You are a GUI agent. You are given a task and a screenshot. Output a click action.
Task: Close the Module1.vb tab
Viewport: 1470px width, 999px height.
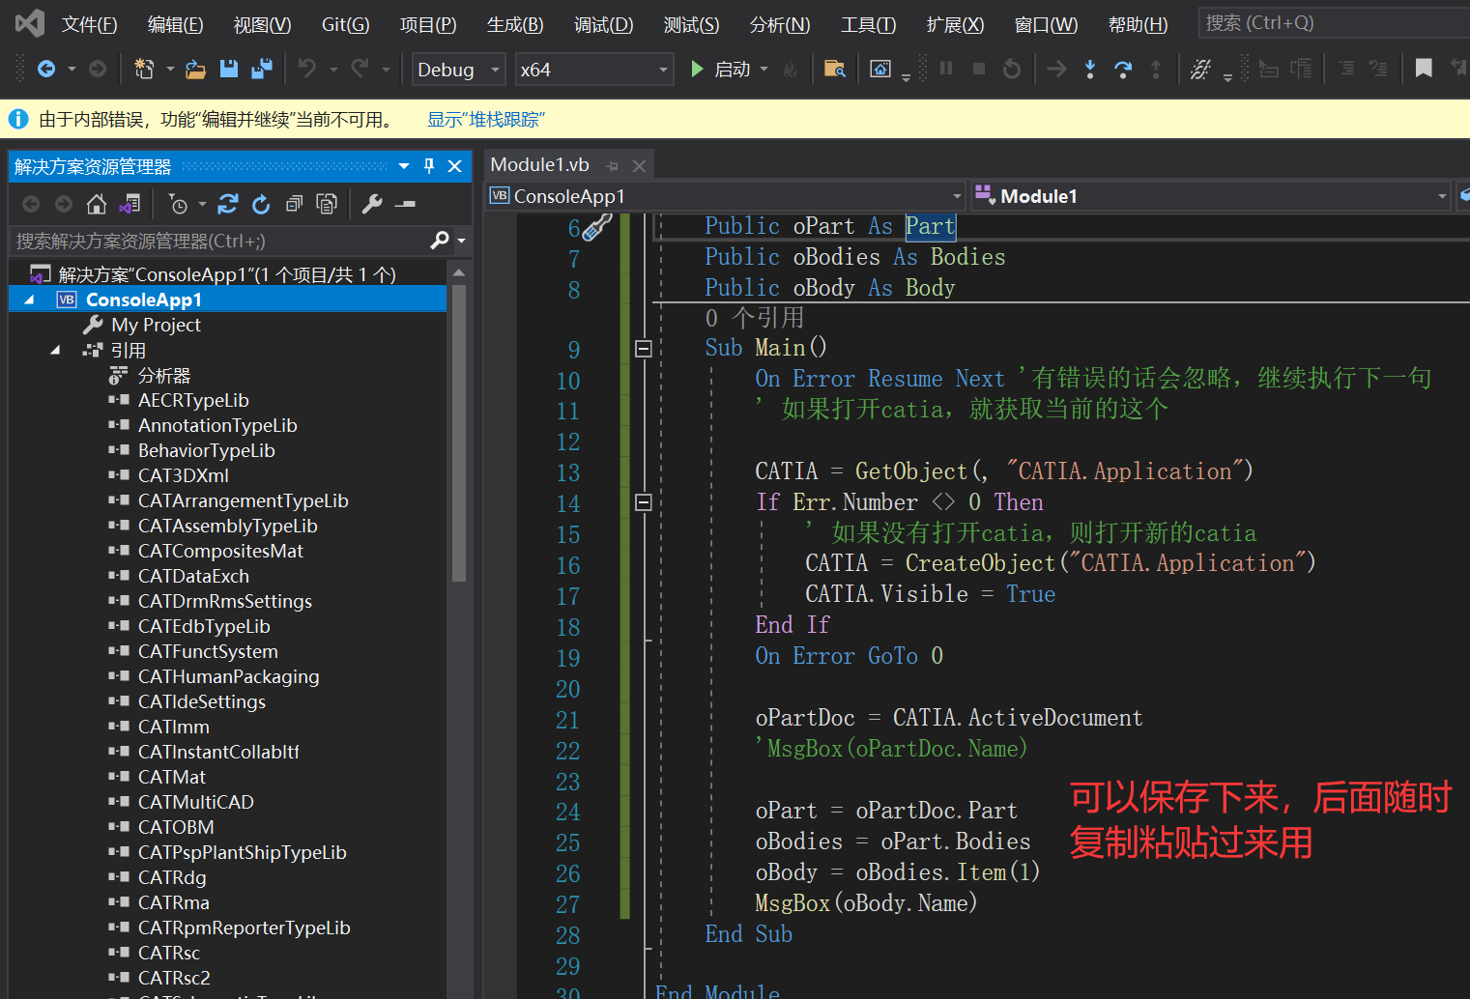pyautogui.click(x=639, y=166)
